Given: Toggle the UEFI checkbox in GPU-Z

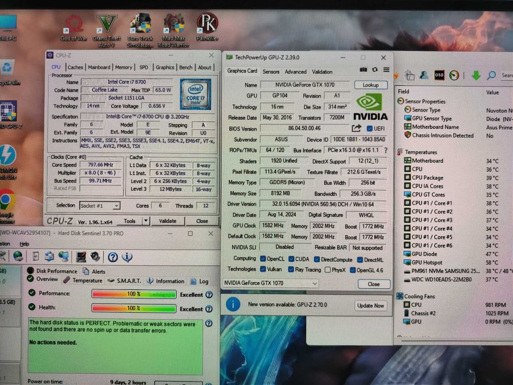Looking at the screenshot, I should click(369, 128).
